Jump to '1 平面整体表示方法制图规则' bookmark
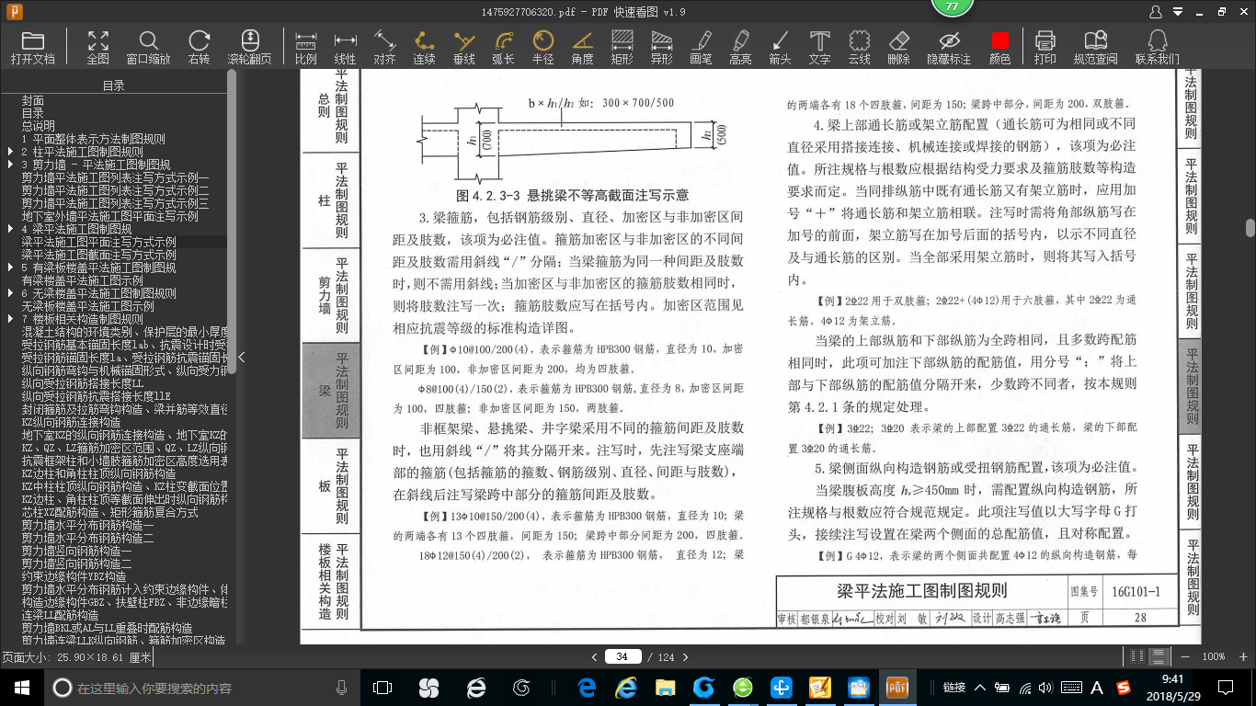 (93, 139)
